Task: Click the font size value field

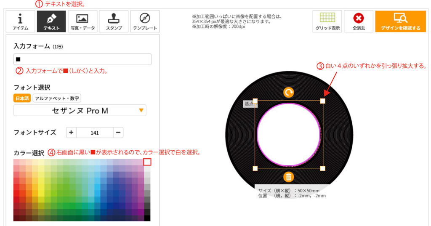Action: pos(95,133)
